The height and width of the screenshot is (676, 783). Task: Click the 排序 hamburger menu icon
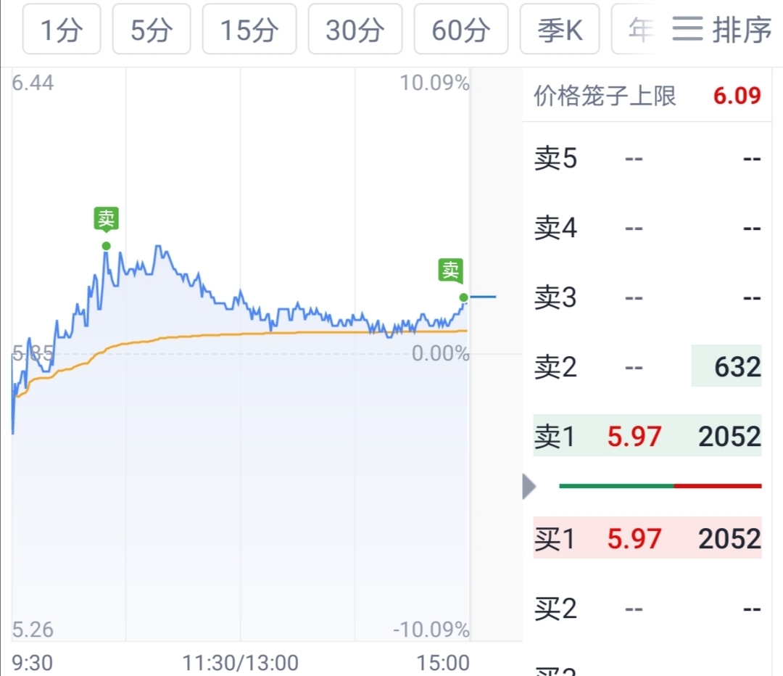click(687, 29)
